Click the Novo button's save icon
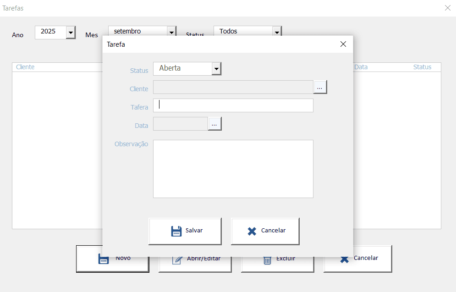The image size is (456, 292). point(104,259)
